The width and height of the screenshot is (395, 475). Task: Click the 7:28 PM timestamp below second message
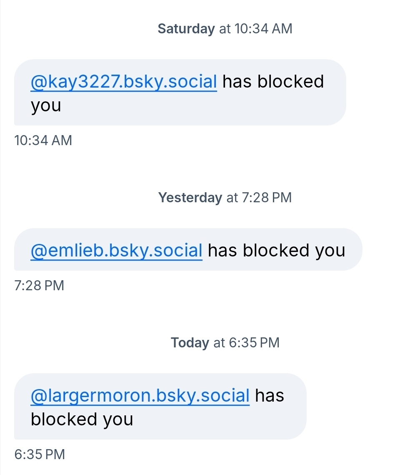click(x=39, y=285)
